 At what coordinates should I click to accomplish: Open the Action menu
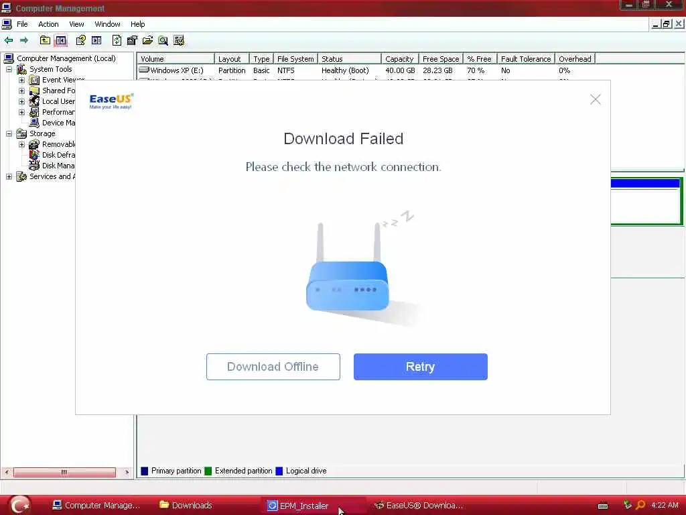coord(48,24)
